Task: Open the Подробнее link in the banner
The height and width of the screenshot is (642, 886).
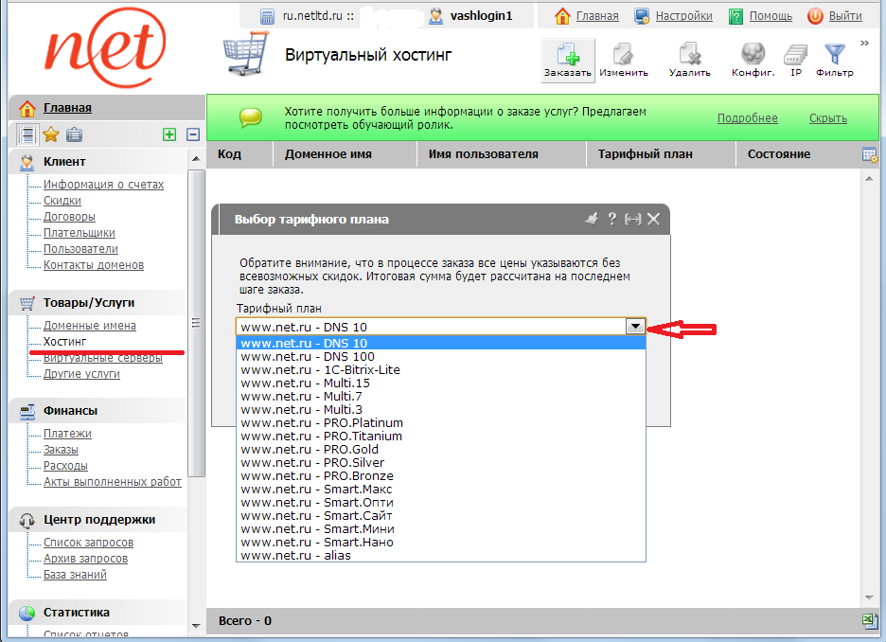Action: 747,118
